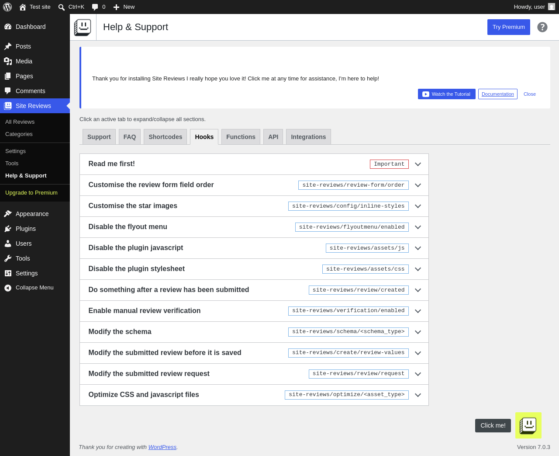Open the WordPress footer link
This screenshot has width=559, height=456.
point(162,447)
